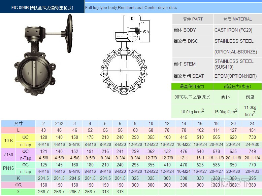Screen dimensions: 262x196
Task: Select the 'PN16' row label
Action: pyautogui.click(x=9, y=168)
